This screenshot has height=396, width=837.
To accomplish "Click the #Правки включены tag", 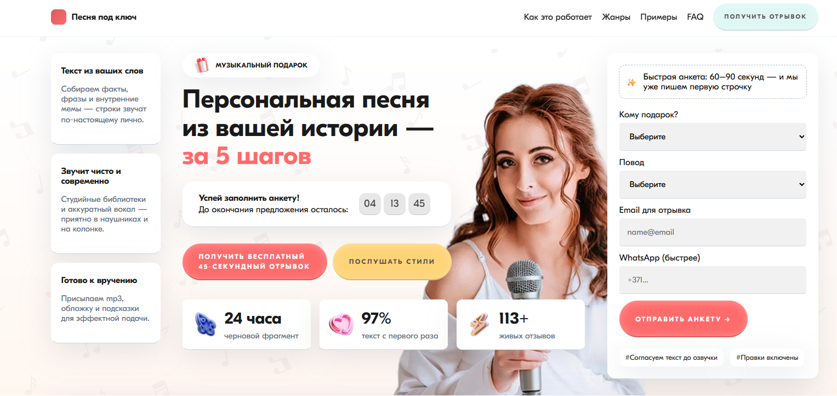I will [767, 358].
